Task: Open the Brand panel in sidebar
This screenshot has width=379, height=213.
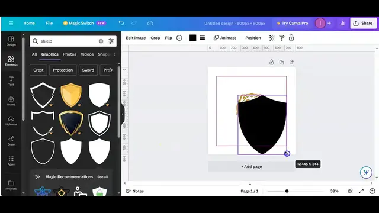Action: tap(11, 101)
